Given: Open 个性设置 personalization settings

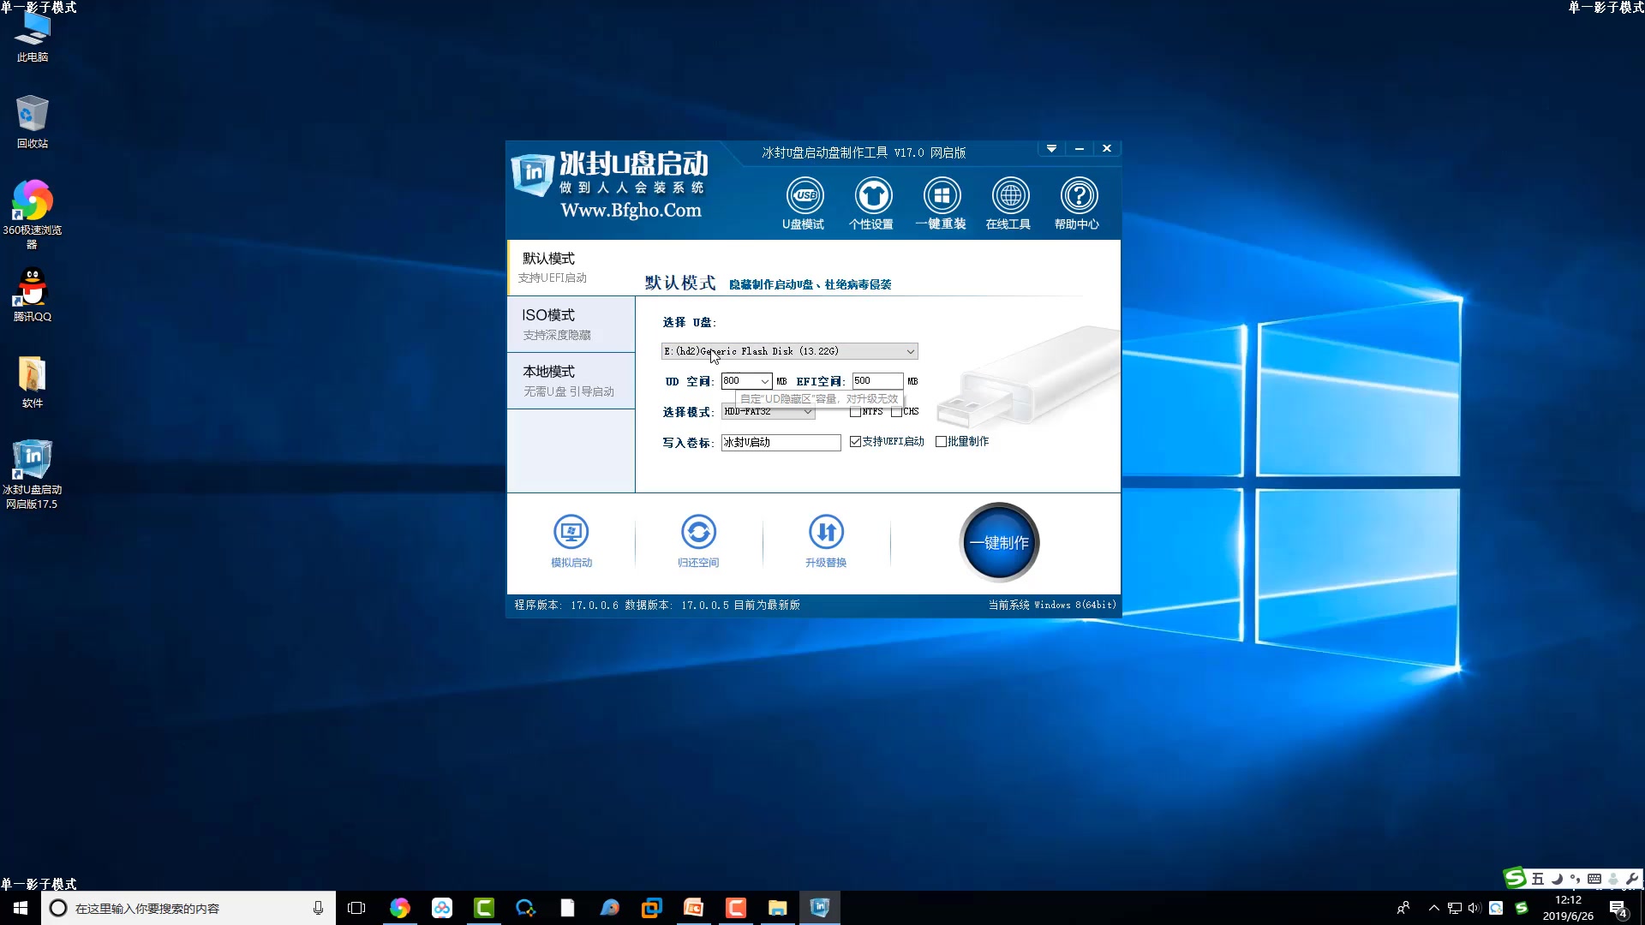Looking at the screenshot, I should pos(872,204).
